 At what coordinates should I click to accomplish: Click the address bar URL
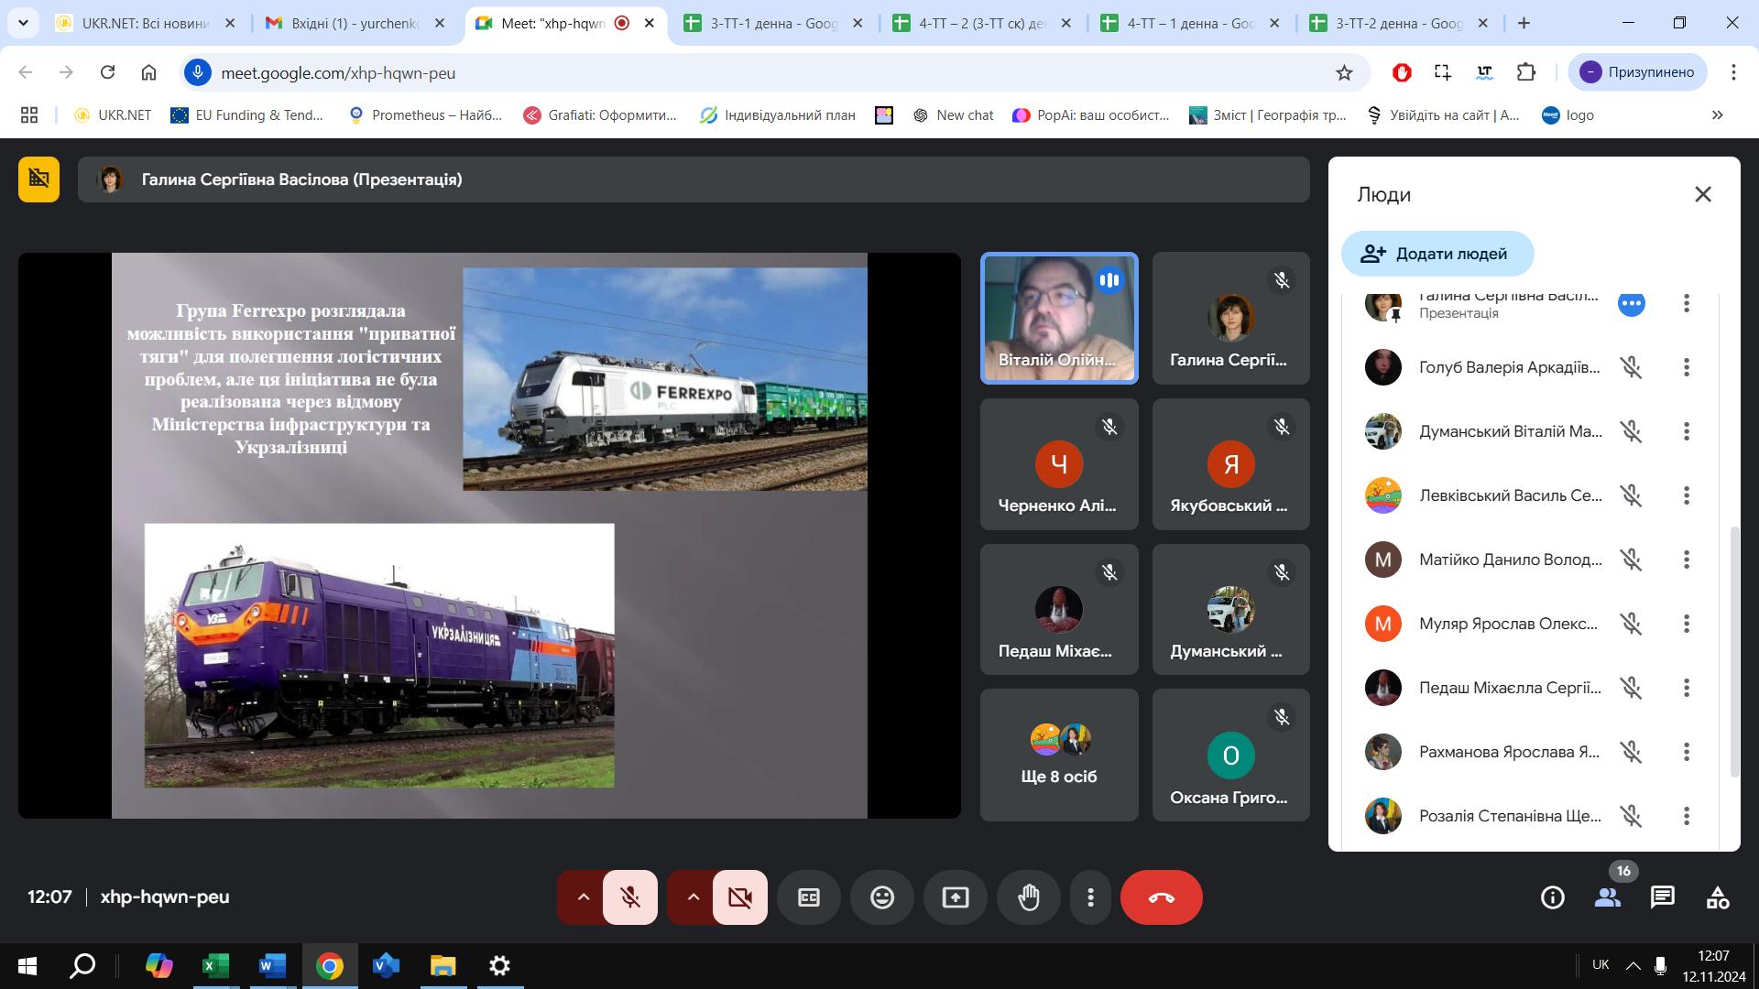[x=338, y=73]
